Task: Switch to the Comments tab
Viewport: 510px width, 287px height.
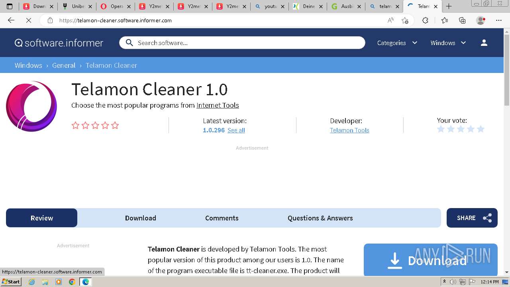Action: pos(222,218)
